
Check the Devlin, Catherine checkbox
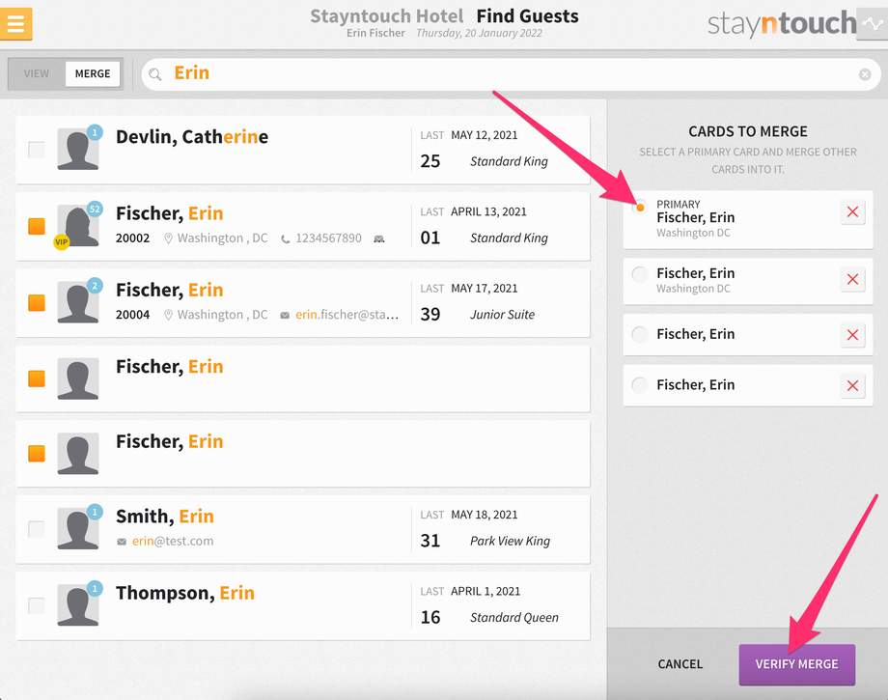click(37, 150)
